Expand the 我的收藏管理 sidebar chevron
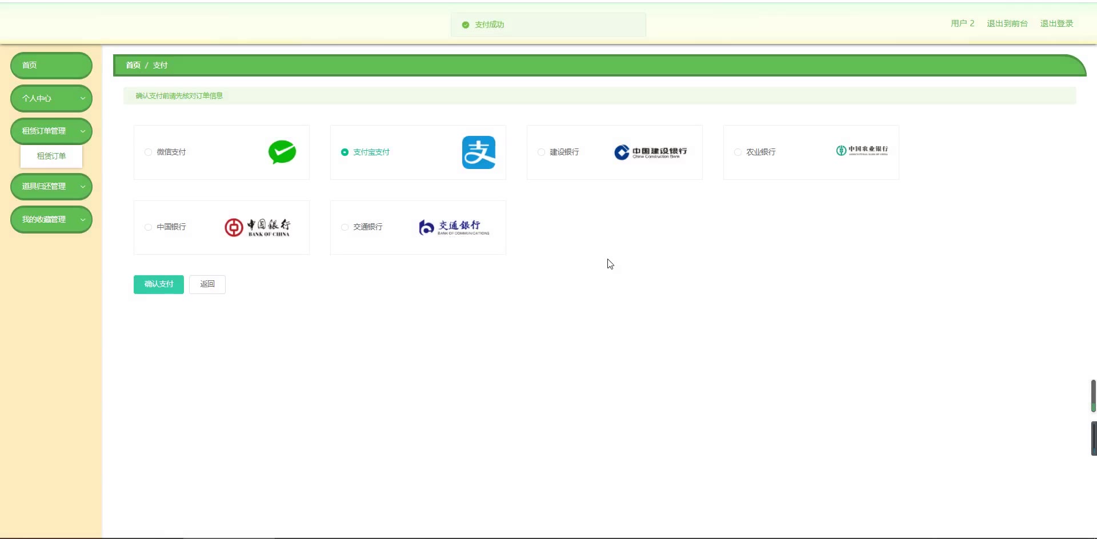Screen dimensions: 1097x539 pyautogui.click(x=83, y=219)
